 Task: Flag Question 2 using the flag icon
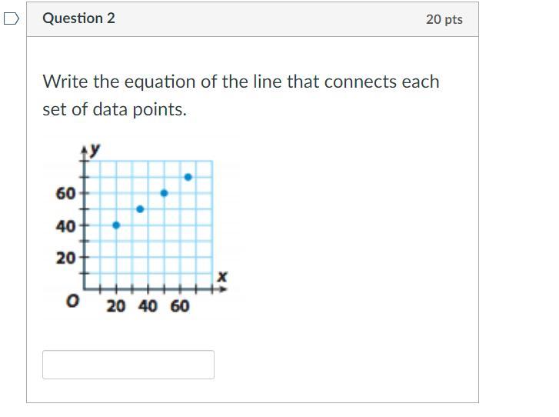click(x=12, y=18)
